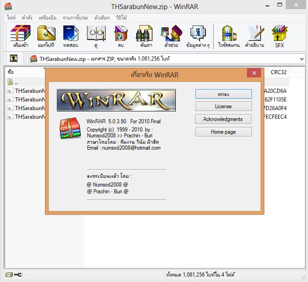
Task: Open the Commands (คำสั่ง) menu
Action: [x=27, y=18]
